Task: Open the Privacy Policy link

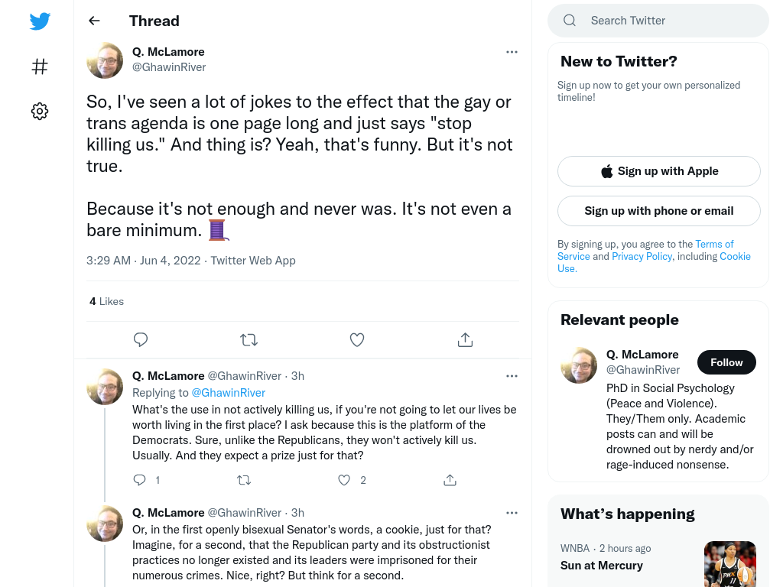Action: [642, 256]
